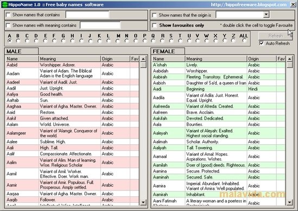Screen dimensions: 298x211
Task: Click the Refresh button
Action: click(275, 36)
